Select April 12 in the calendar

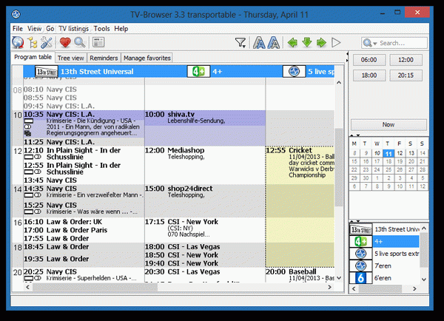[x=400, y=153]
